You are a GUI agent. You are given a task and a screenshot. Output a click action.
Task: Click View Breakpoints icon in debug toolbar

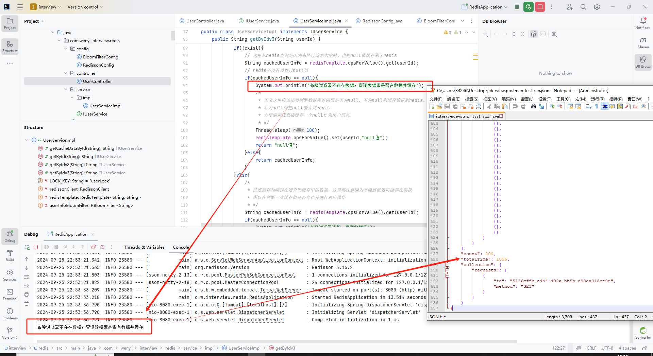coord(94,247)
